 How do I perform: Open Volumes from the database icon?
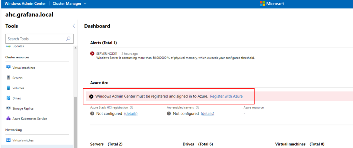[8, 88]
